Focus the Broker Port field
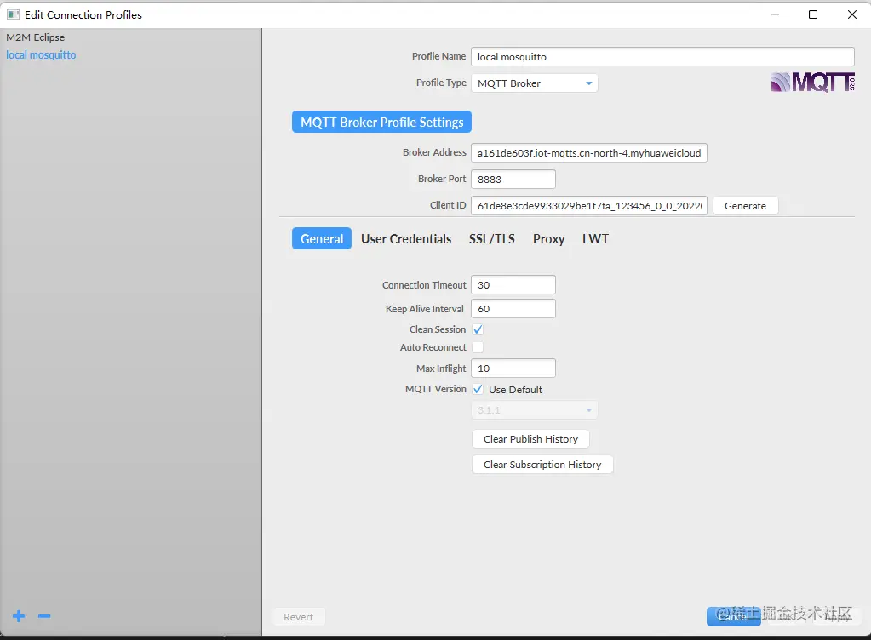 pos(513,180)
